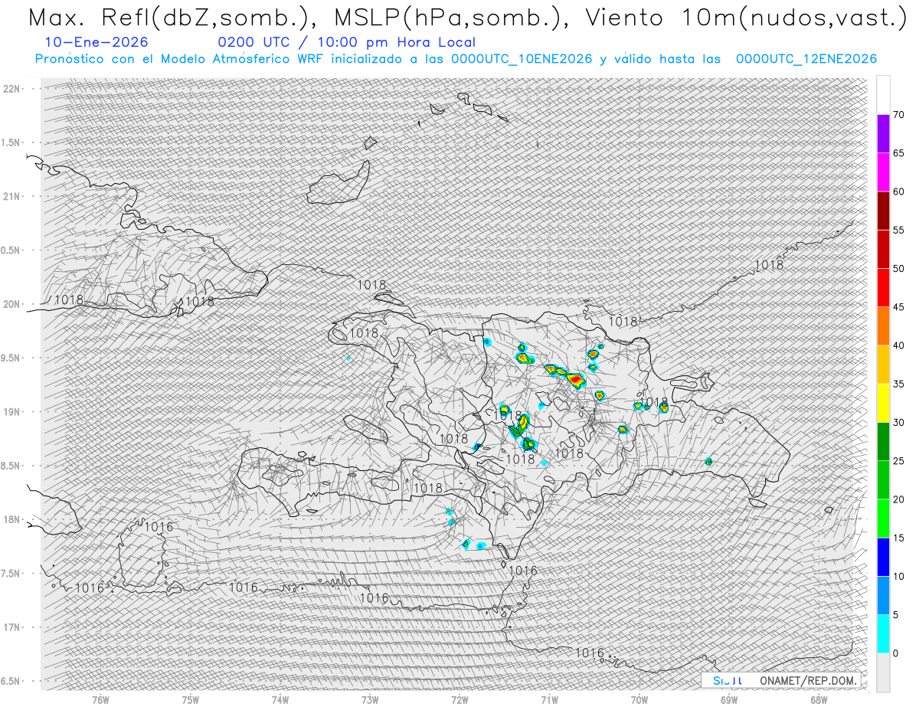Click the '21N' latitude label
Viewport: 919px width, 710px height.
pyautogui.click(x=12, y=196)
